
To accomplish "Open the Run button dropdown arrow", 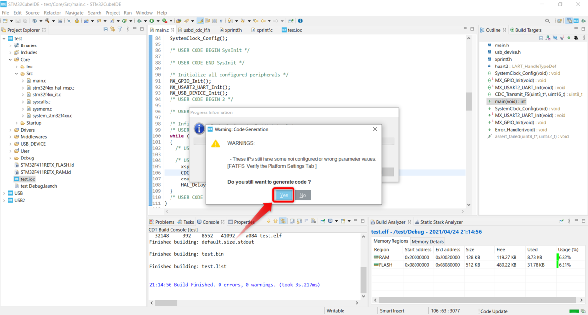I will (158, 21).
